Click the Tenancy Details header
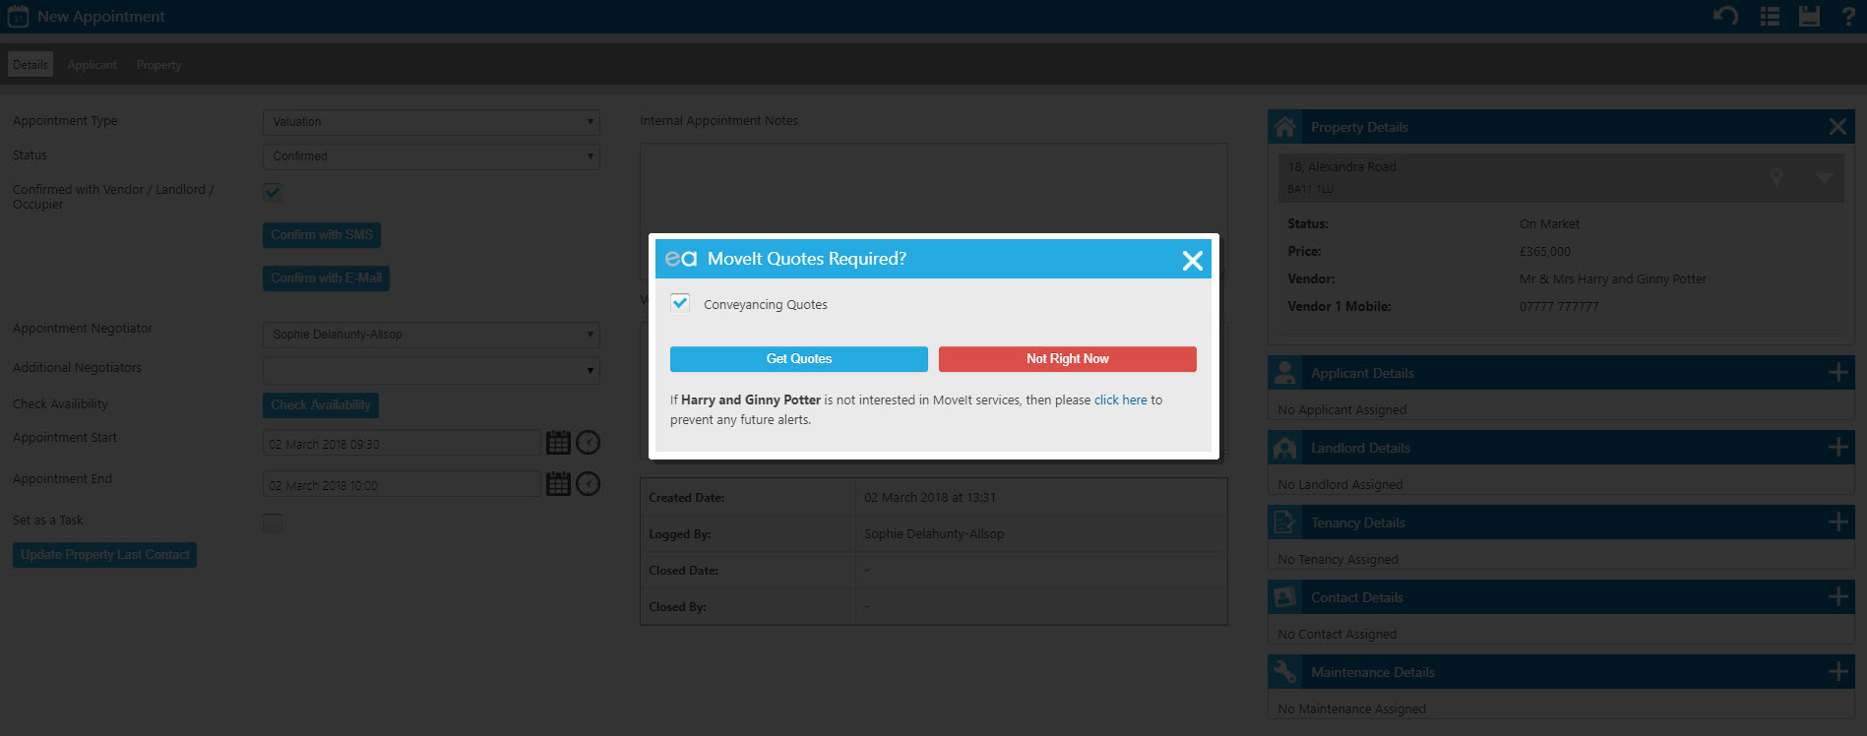 click(1561, 522)
